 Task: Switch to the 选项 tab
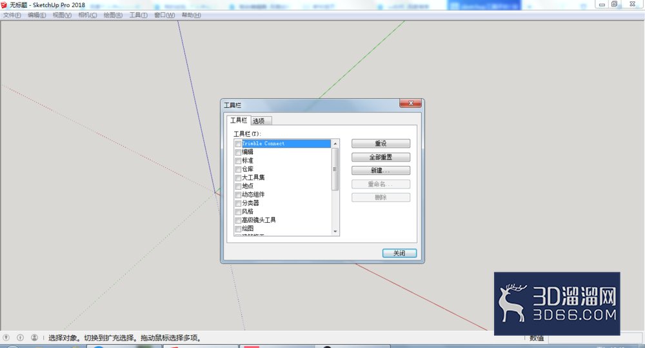click(x=261, y=121)
